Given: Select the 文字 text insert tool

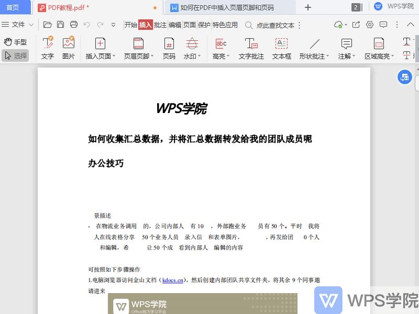Looking at the screenshot, I should [47, 48].
